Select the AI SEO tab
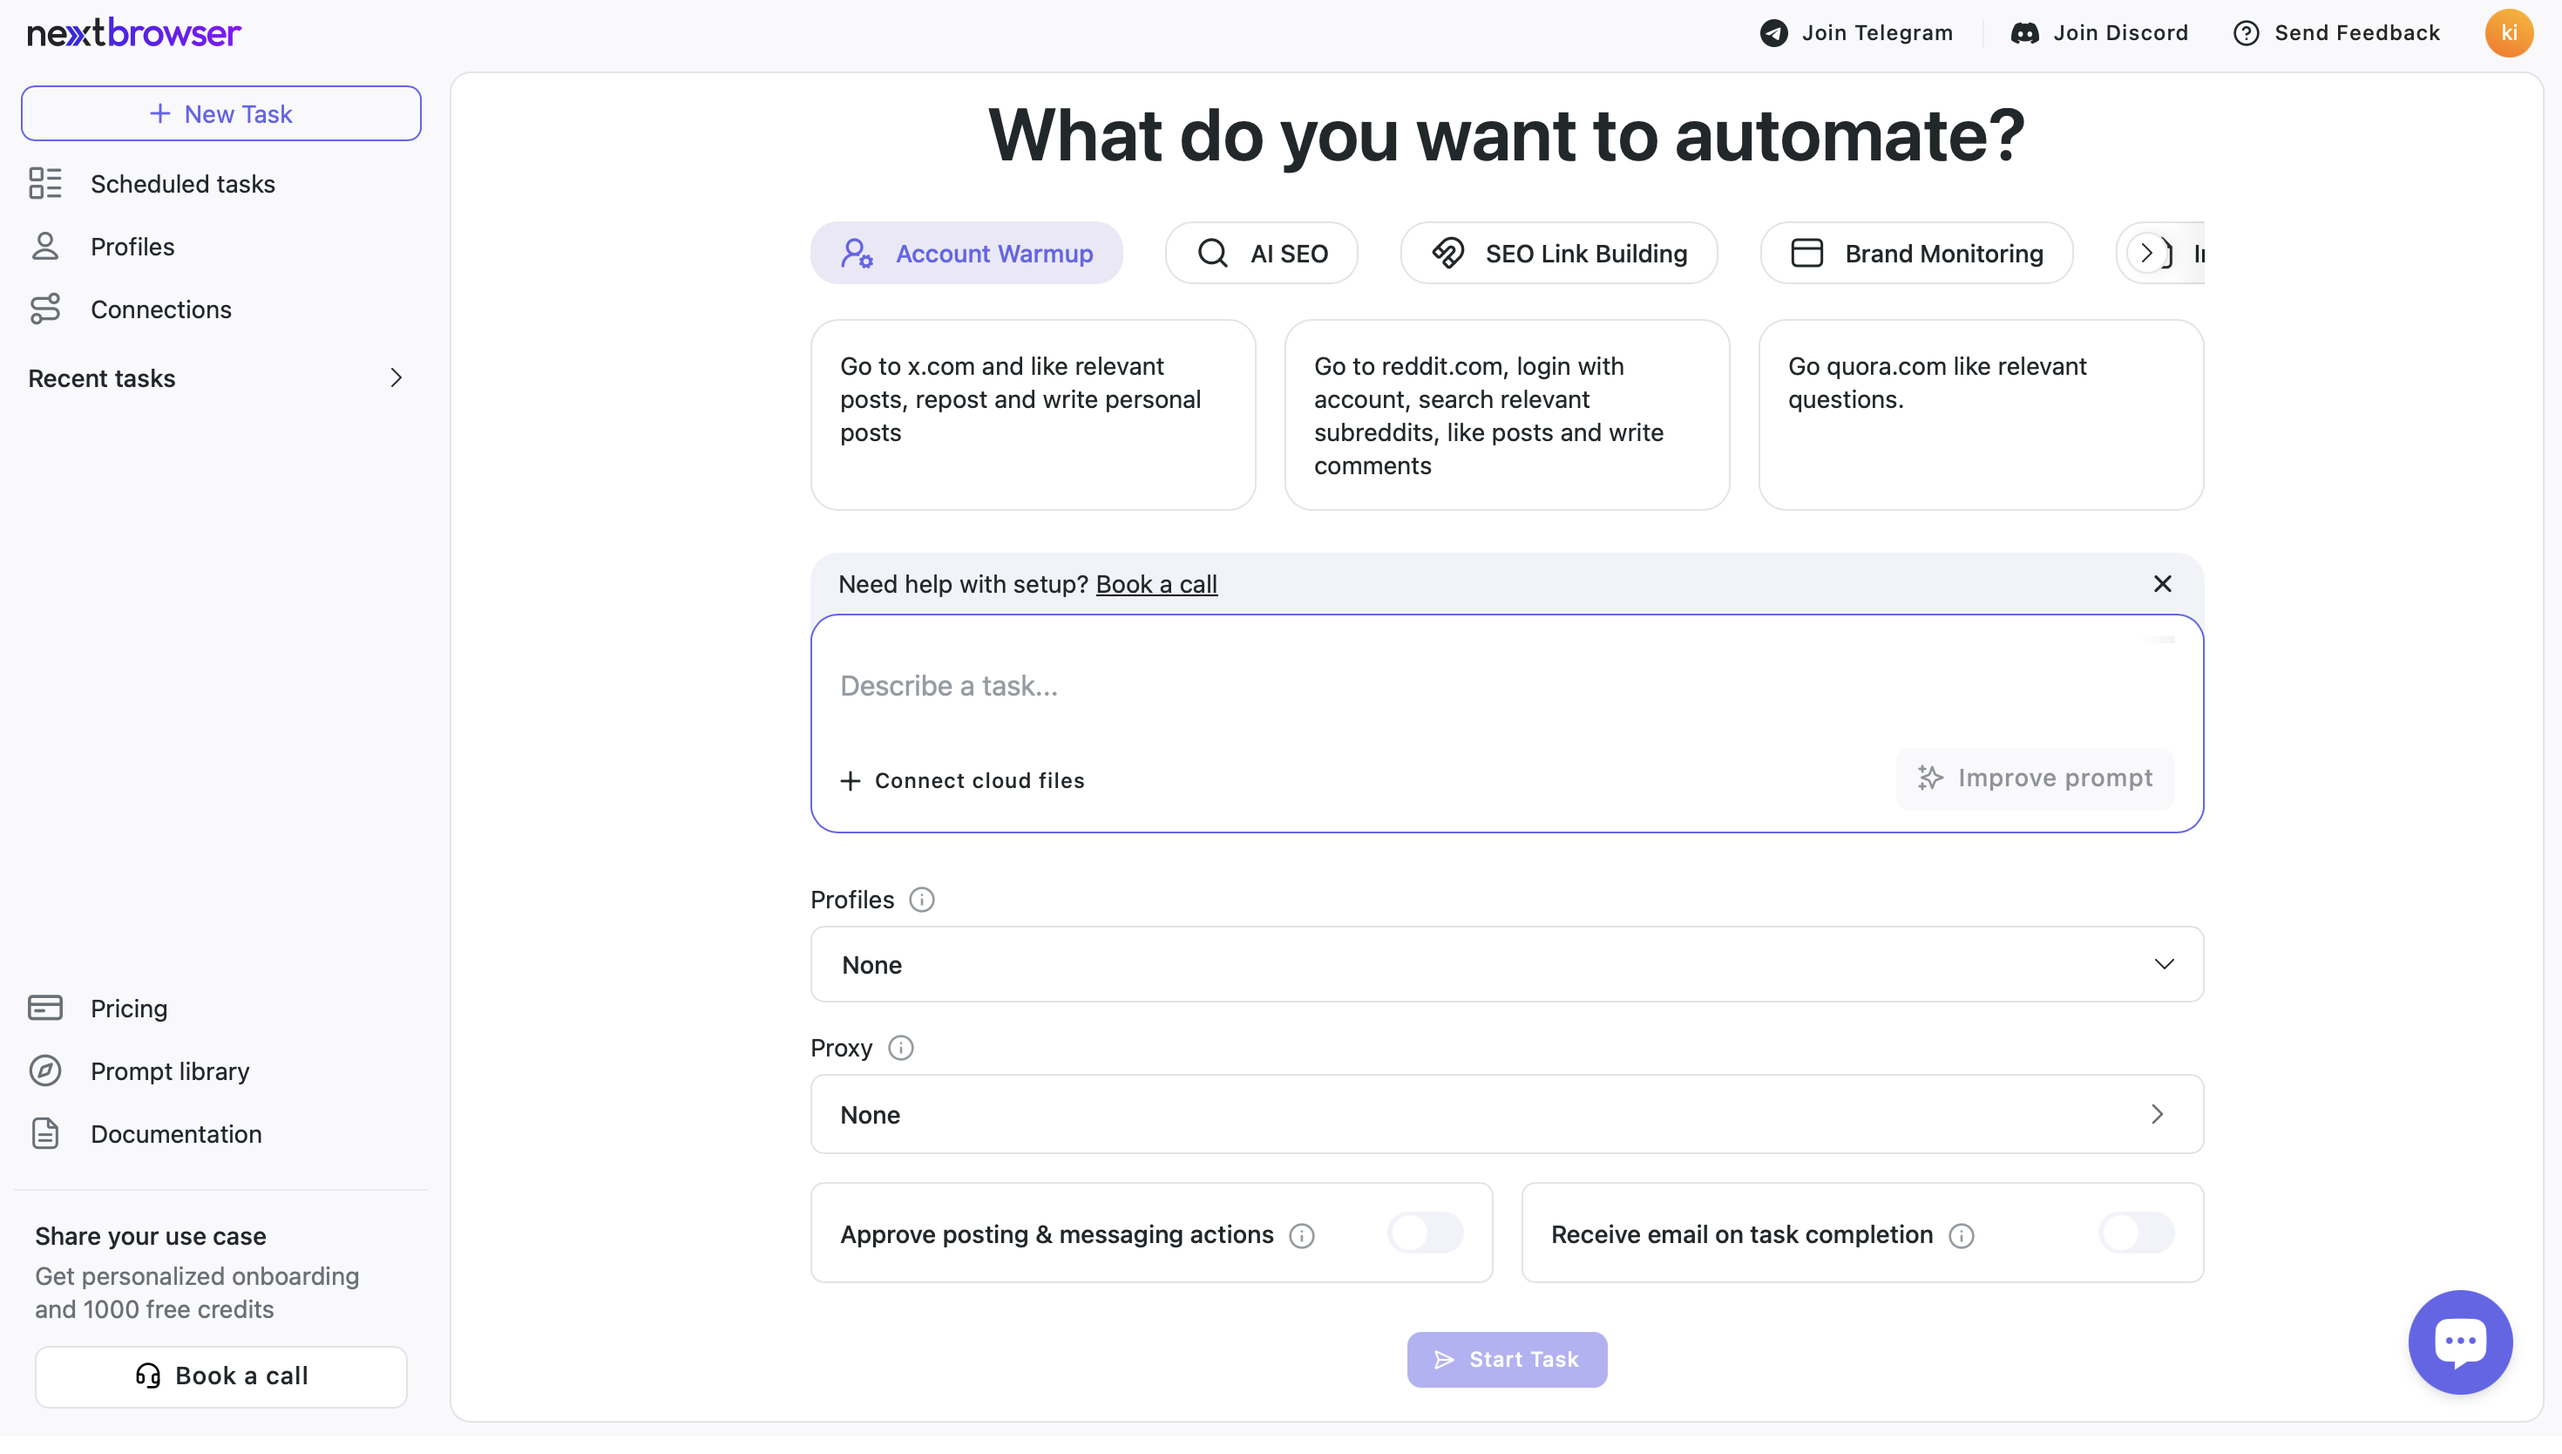Screen dimensions: 2562x1454 (x=1262, y=254)
